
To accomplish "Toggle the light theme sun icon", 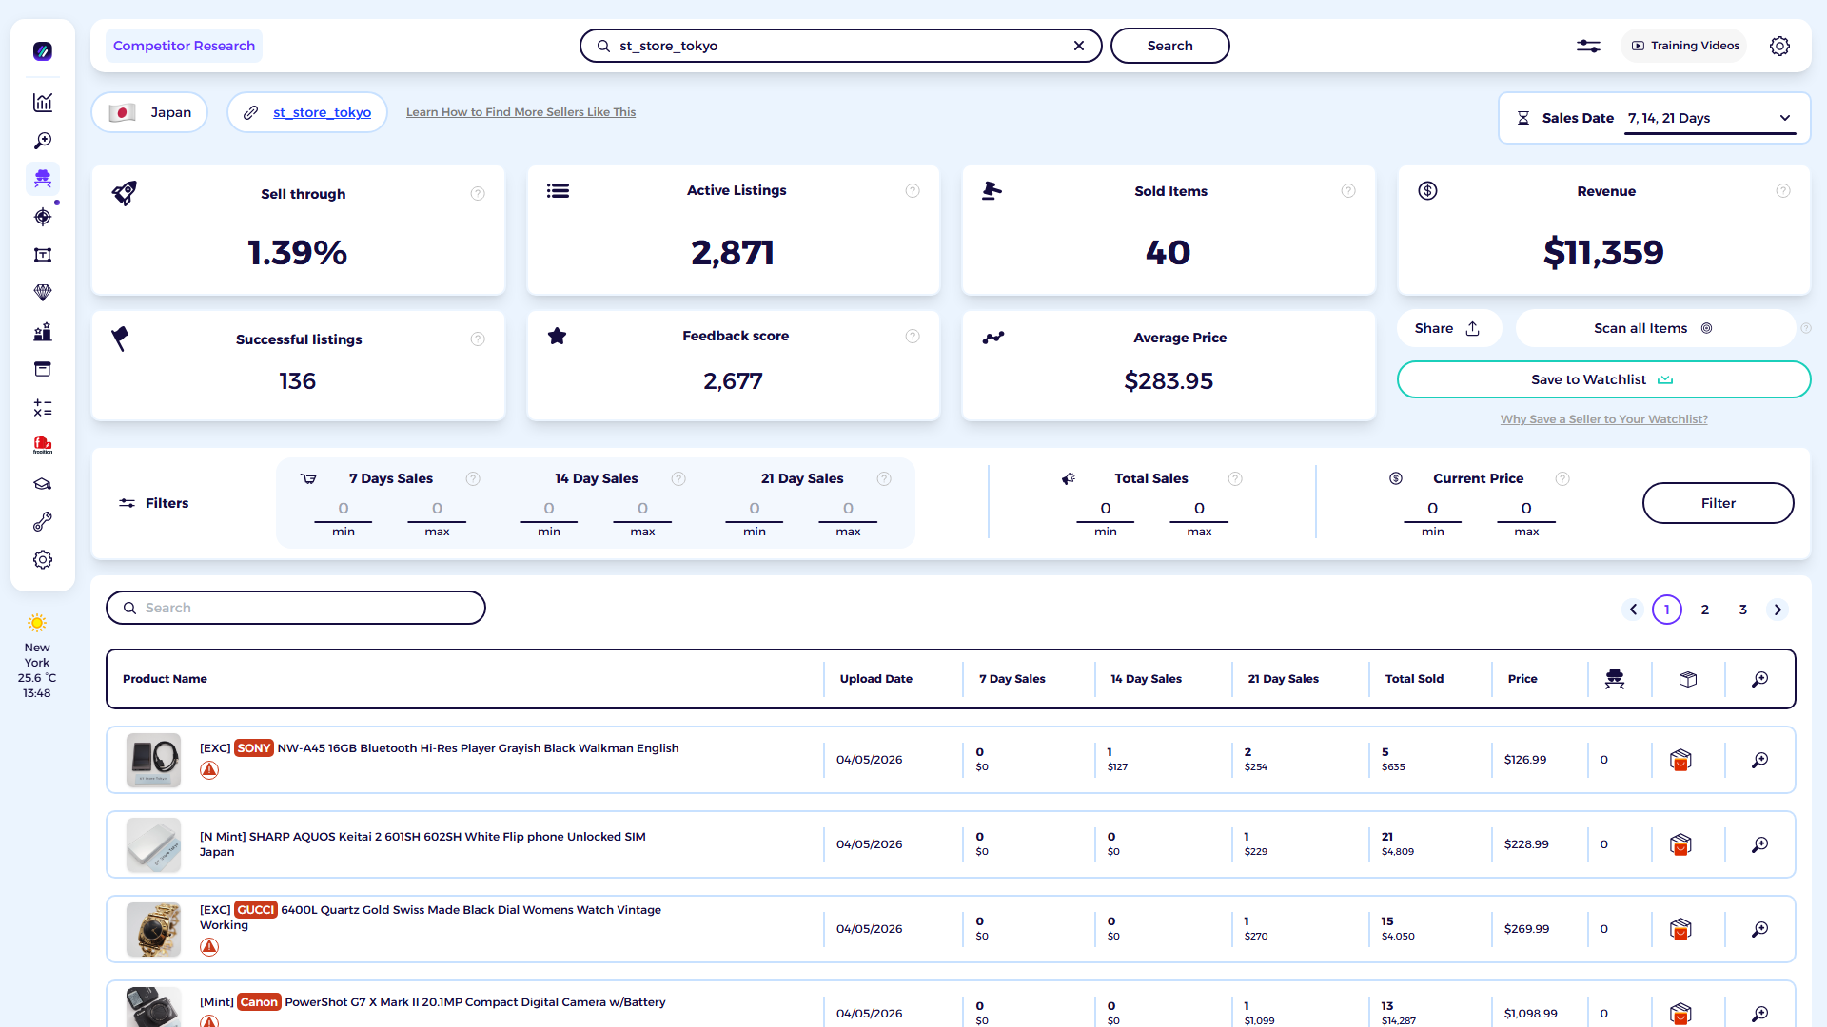I will (37, 623).
